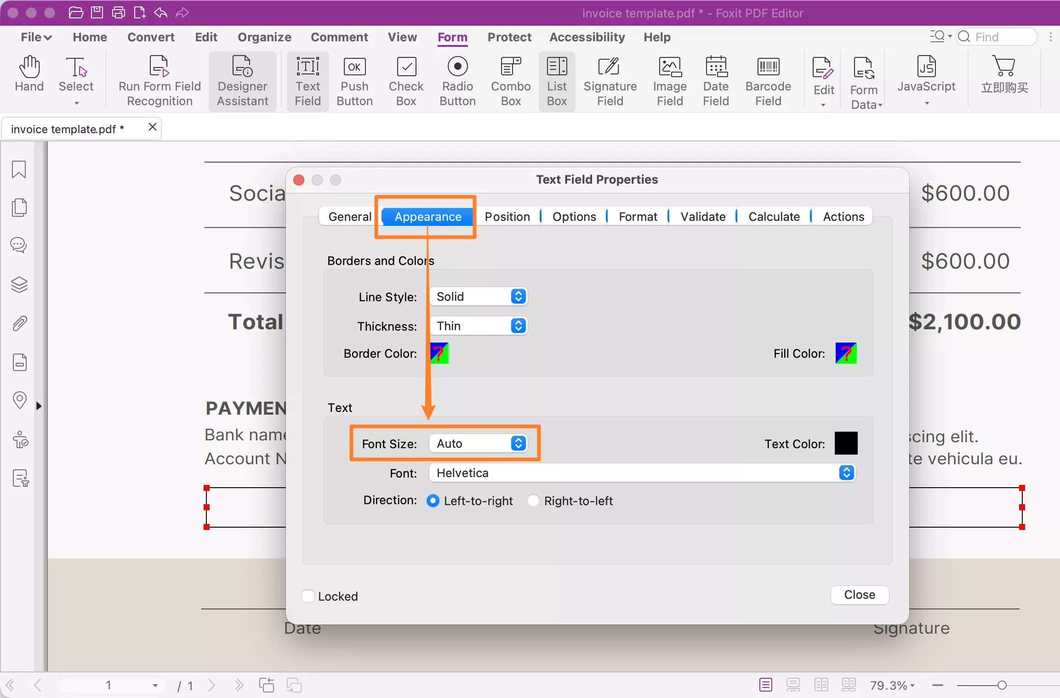Insert a Signature Field

pyautogui.click(x=610, y=82)
